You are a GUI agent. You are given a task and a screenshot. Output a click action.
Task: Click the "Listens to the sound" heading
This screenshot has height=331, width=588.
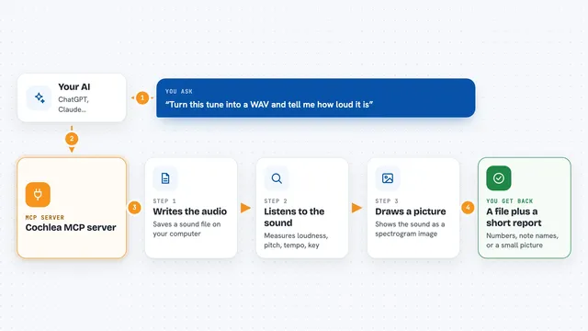pyautogui.click(x=294, y=217)
